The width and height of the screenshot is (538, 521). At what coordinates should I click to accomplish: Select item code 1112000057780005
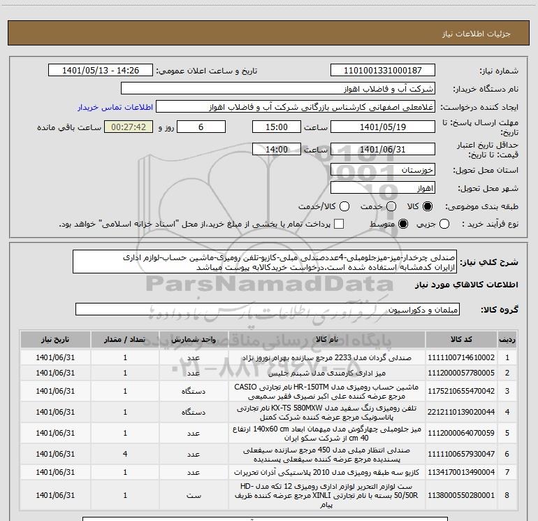tap(461, 373)
